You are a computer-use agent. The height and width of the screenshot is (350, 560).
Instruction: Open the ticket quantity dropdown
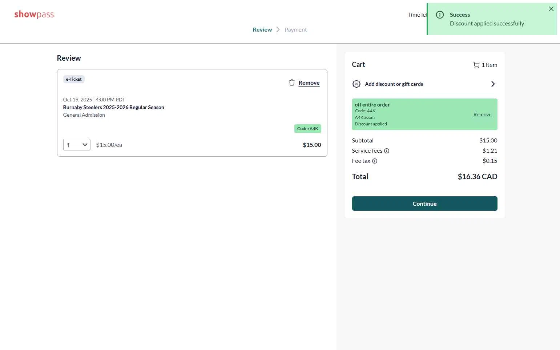point(77,145)
